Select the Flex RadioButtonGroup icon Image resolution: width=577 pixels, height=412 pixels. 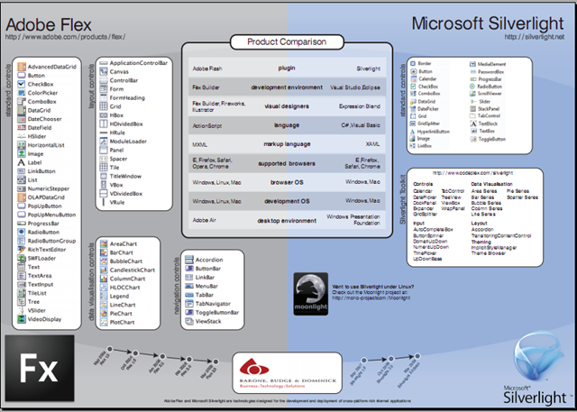click(22, 241)
